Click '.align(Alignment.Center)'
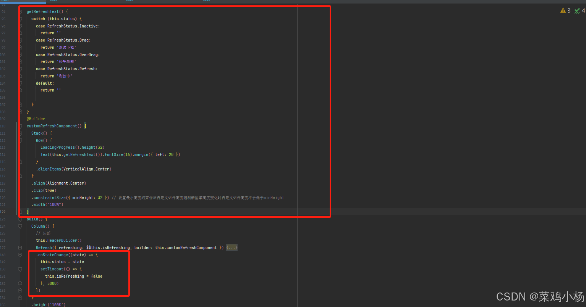The width and height of the screenshot is (586, 307). pyautogui.click(x=59, y=183)
